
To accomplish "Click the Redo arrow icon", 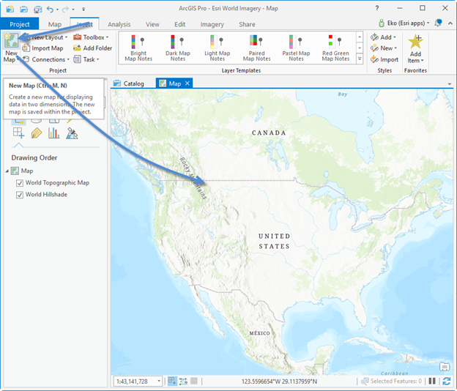I will 65,9.
